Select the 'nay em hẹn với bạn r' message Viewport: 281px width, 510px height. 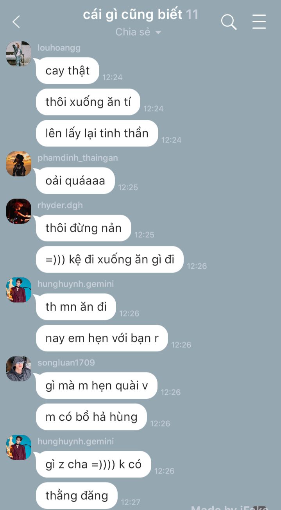[102, 338]
